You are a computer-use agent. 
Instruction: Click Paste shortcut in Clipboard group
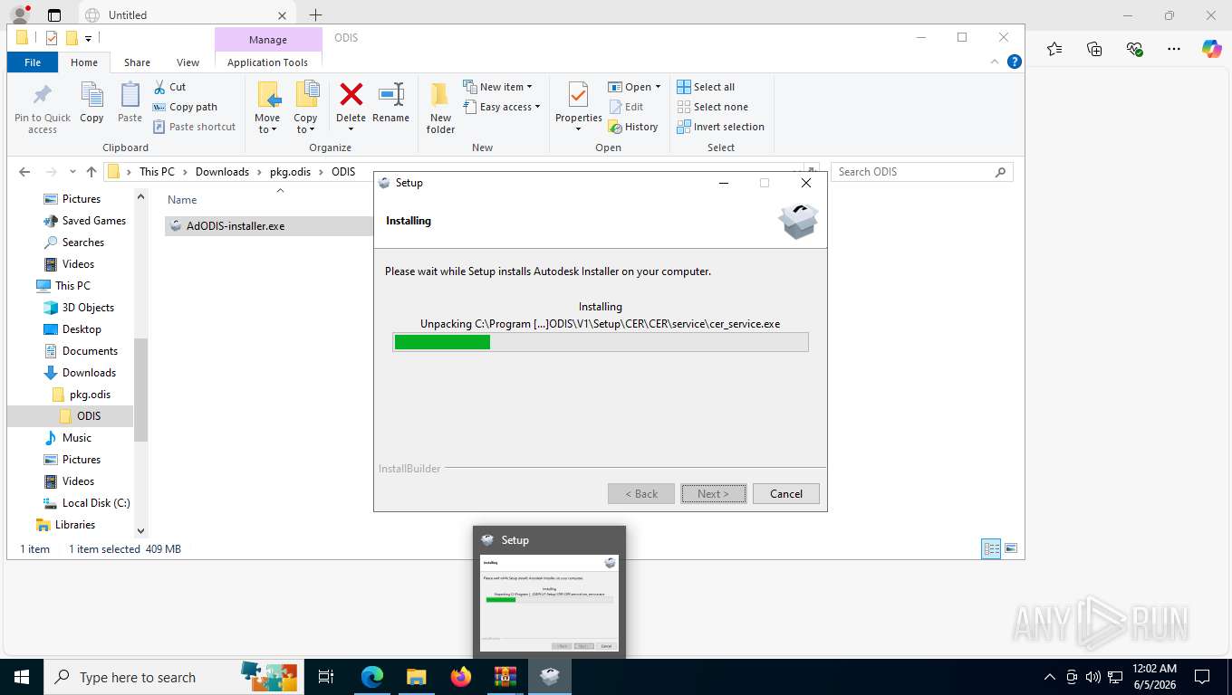194,127
